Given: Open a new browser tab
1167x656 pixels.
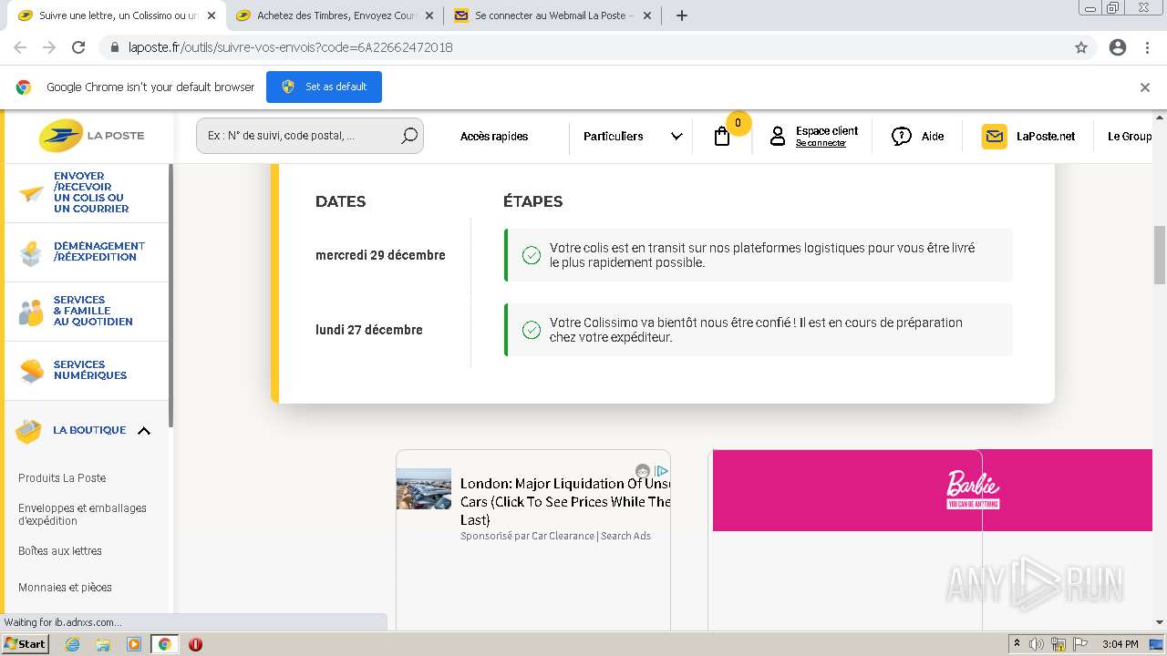Looking at the screenshot, I should tap(681, 15).
